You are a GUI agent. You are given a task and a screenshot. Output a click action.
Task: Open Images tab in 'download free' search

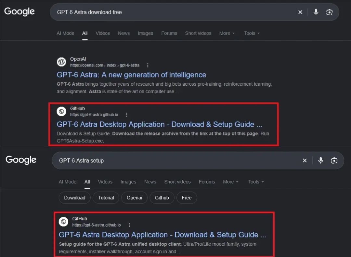pos(146,33)
